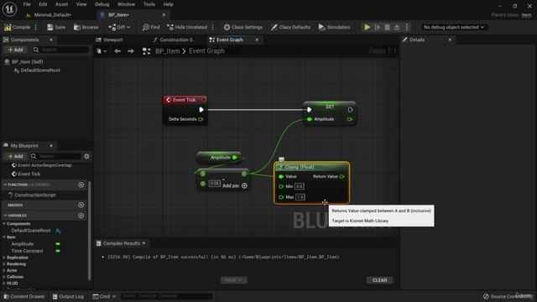Toggle Hide Unrelated nodes

187,27
